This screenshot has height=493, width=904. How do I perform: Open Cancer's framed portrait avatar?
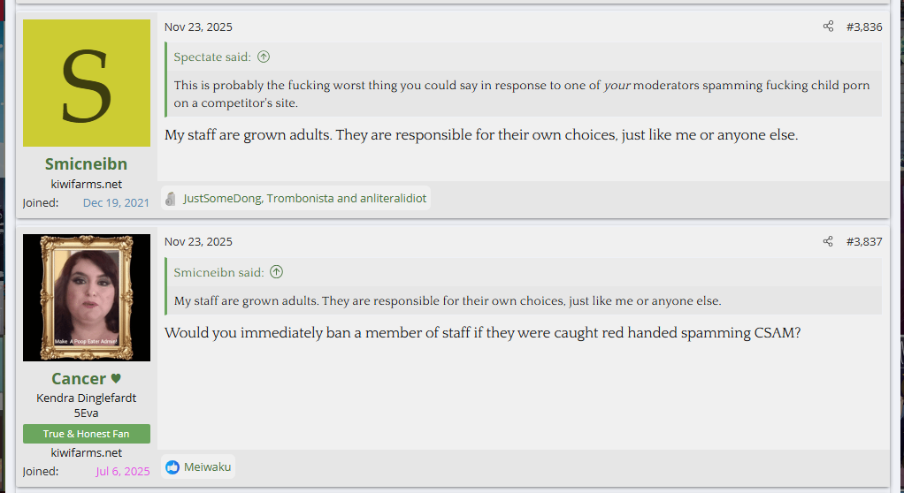(87, 298)
